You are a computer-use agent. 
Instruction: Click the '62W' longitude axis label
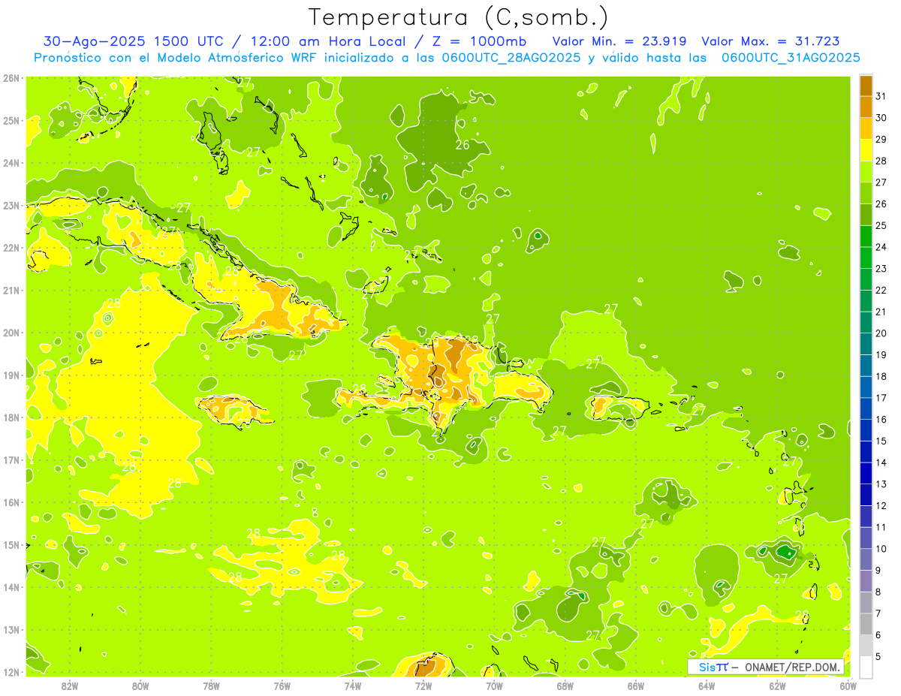point(777,686)
